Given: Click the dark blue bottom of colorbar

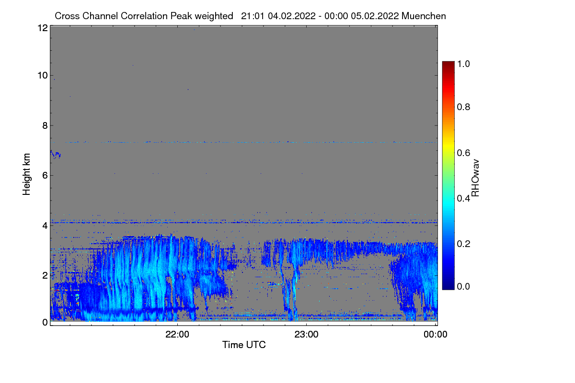Looking at the screenshot, I should [x=448, y=287].
